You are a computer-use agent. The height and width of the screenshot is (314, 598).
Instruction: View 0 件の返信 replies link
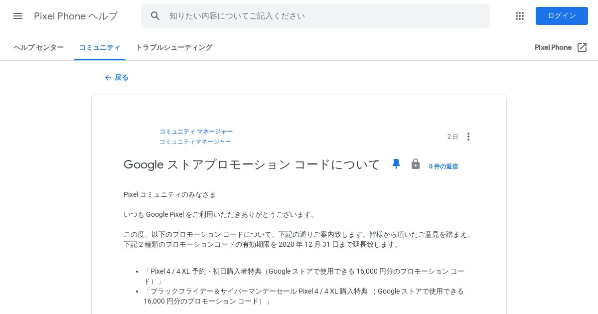point(444,166)
